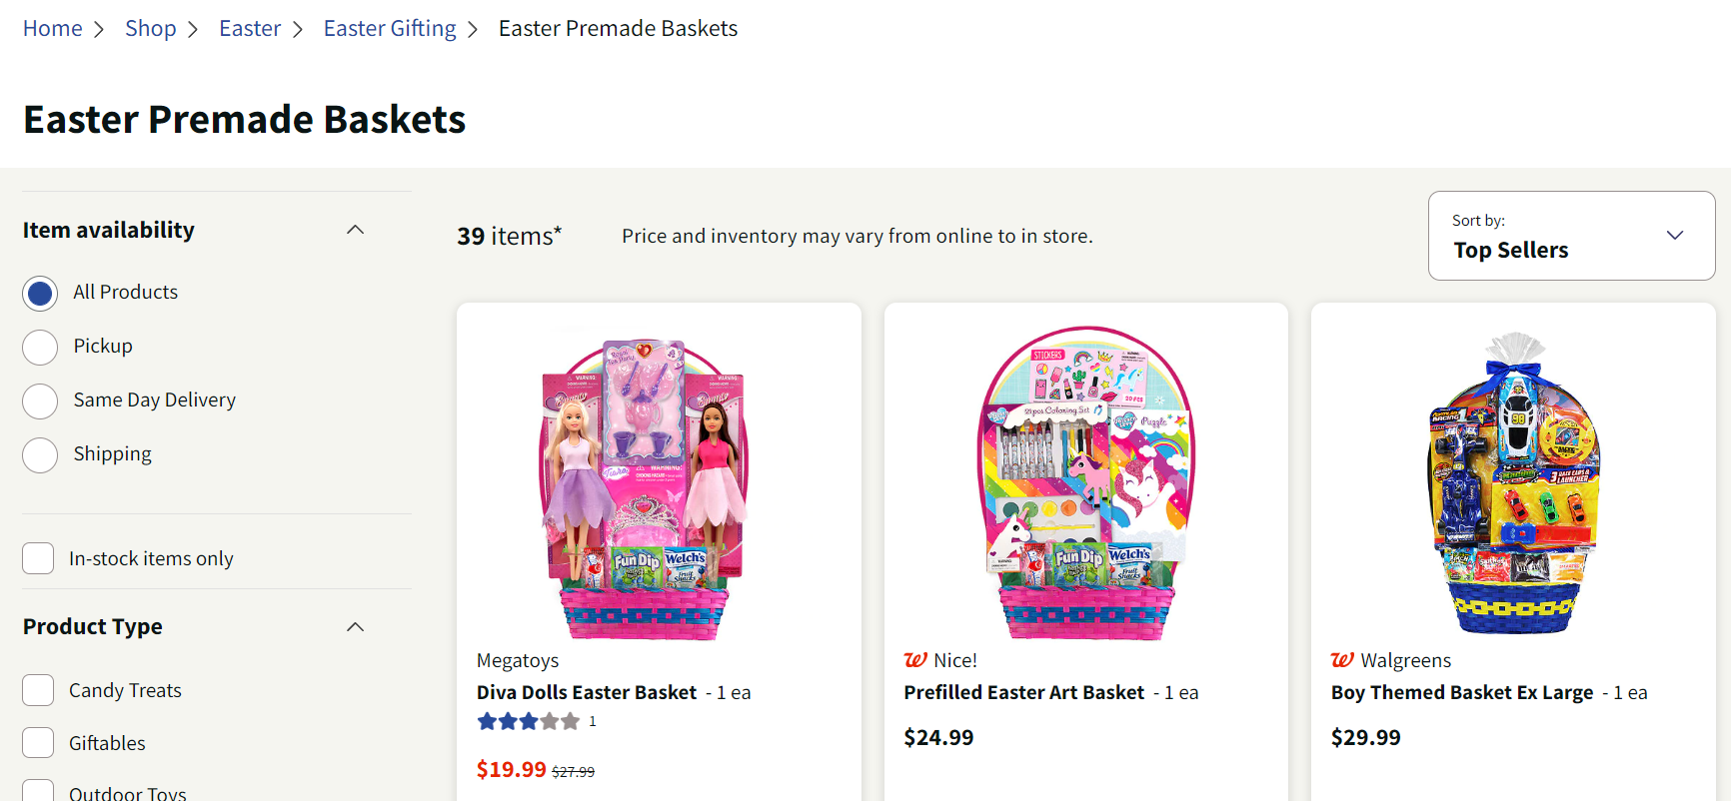
Task: Collapse the Product Type filter section
Action: point(355,627)
